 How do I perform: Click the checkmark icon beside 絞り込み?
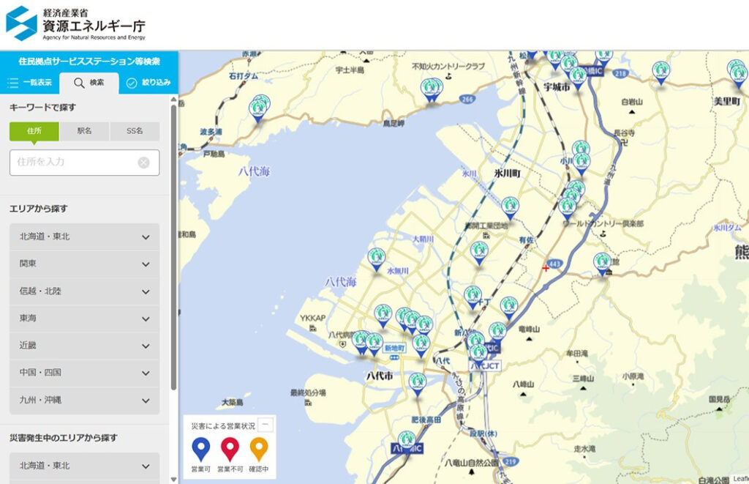point(132,83)
